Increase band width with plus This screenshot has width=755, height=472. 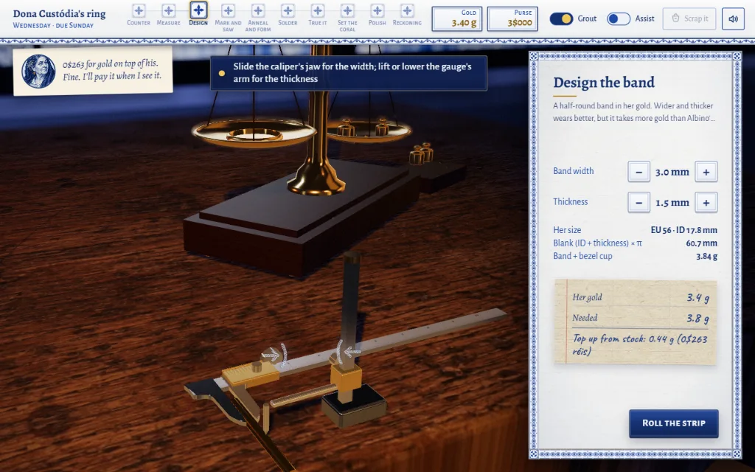[706, 172]
